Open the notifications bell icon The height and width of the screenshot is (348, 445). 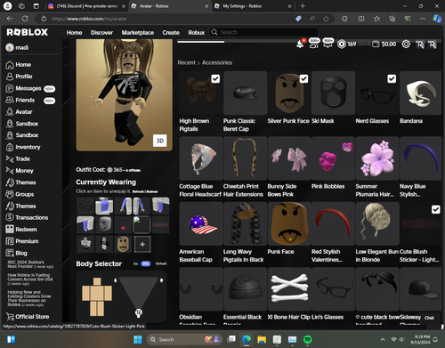tap(300, 45)
